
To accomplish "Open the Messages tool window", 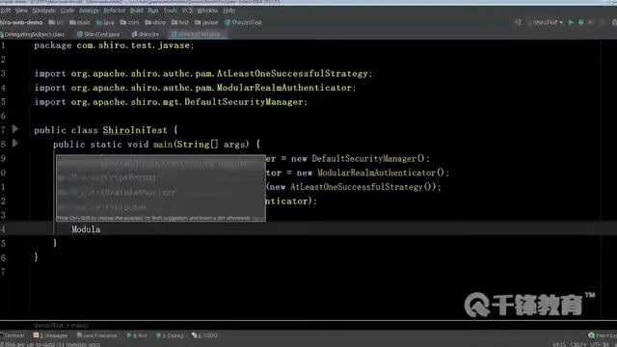I will click(x=51, y=335).
